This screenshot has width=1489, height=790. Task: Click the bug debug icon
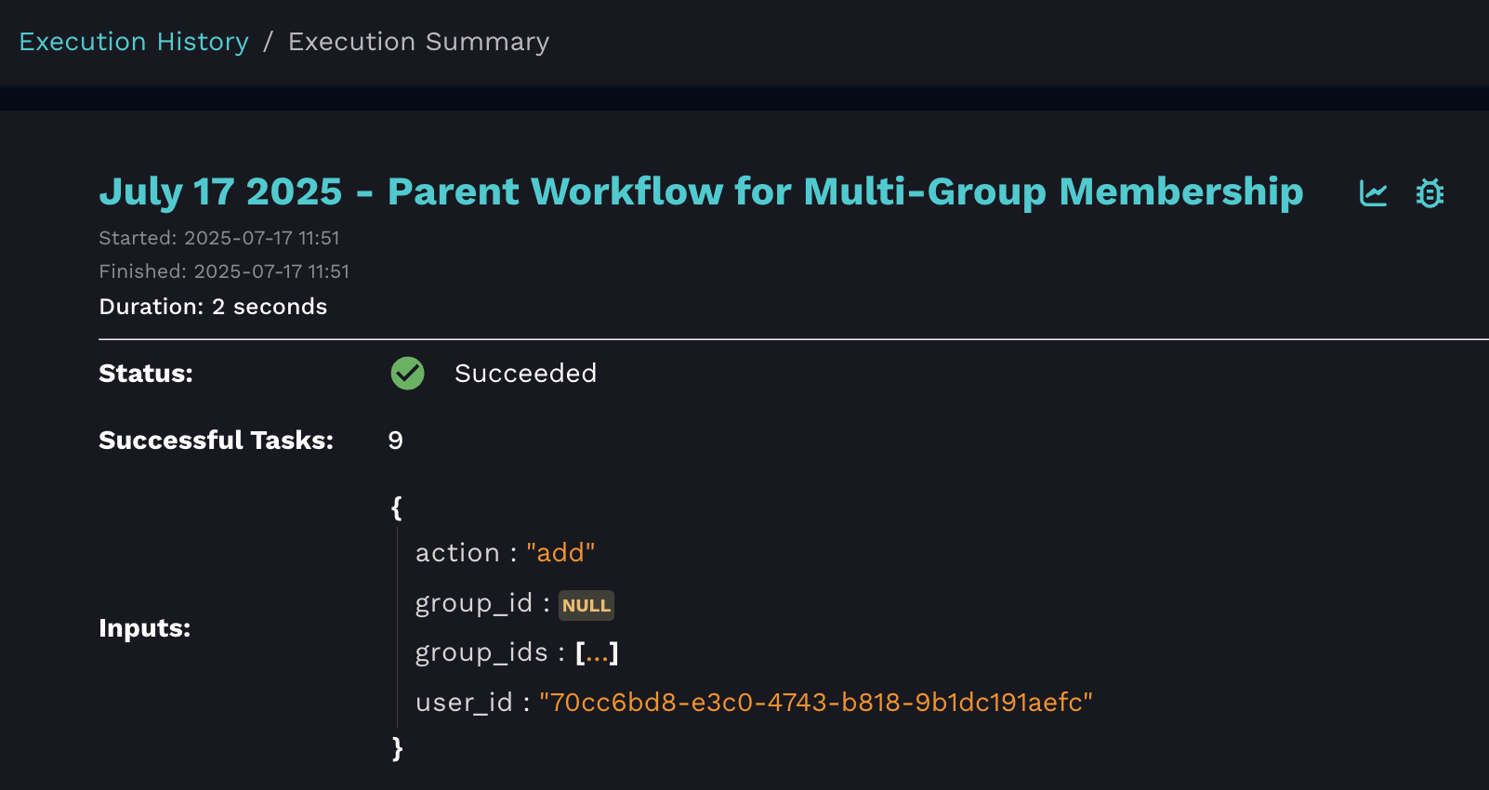[1430, 193]
